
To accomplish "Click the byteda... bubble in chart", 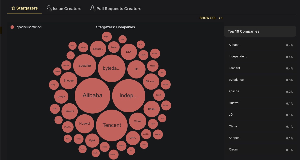I will tap(112, 68).
